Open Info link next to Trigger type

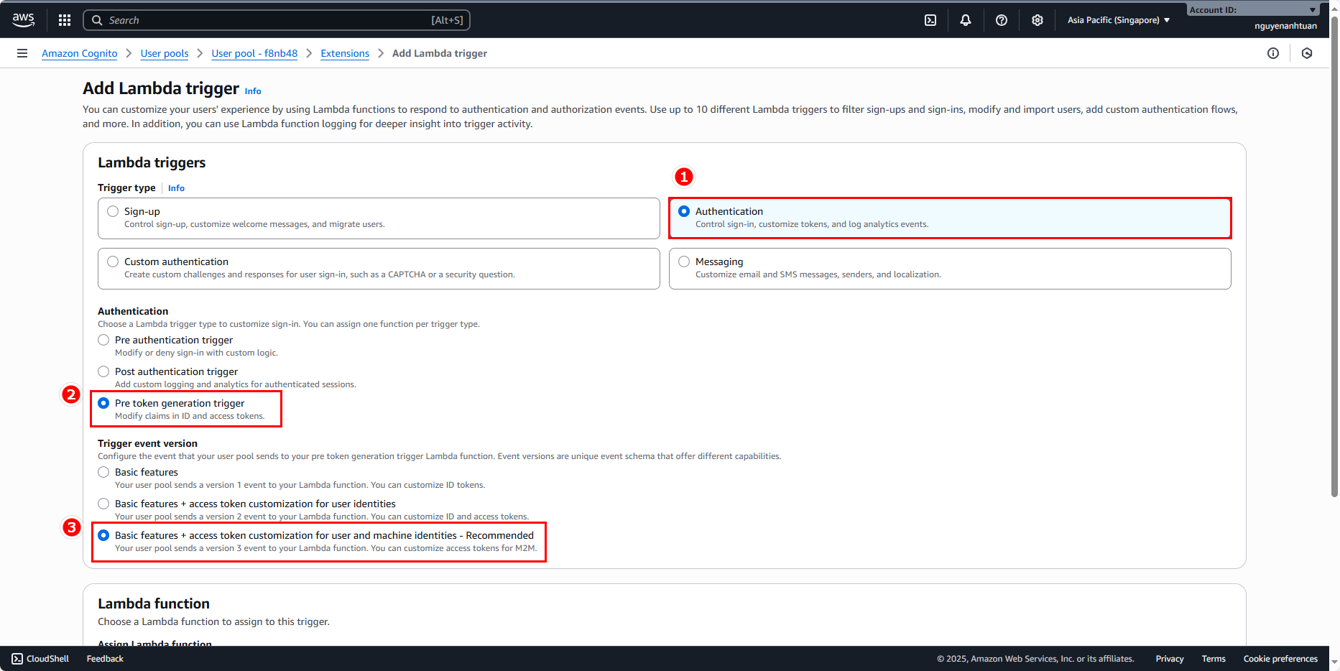pos(176,188)
